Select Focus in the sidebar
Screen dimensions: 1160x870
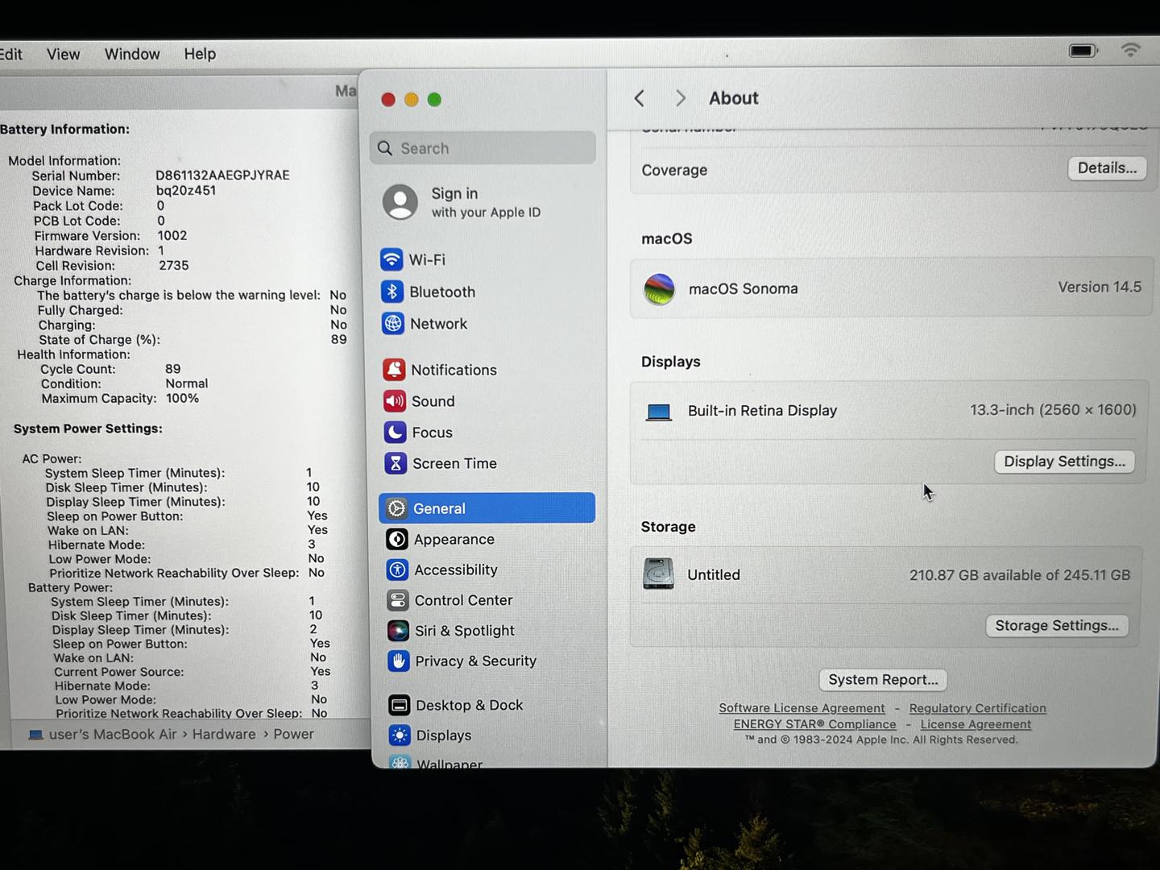pos(432,433)
